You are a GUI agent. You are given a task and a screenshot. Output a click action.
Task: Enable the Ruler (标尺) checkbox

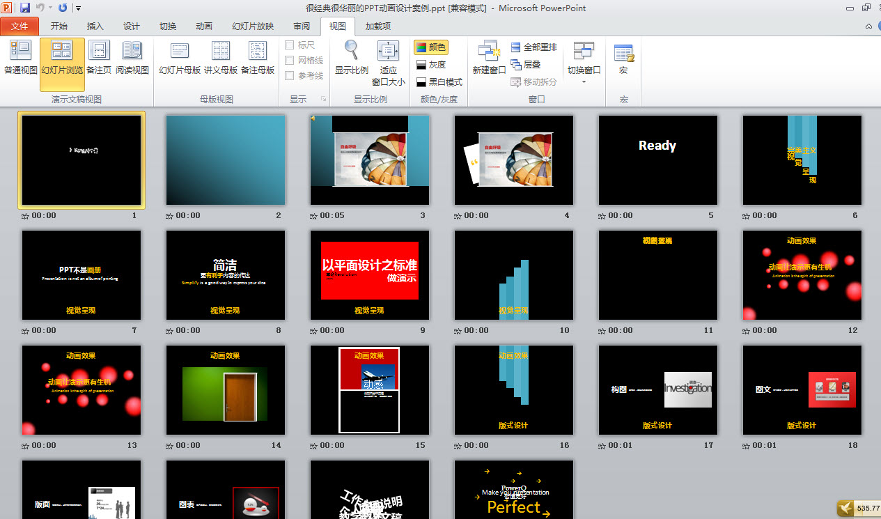290,45
